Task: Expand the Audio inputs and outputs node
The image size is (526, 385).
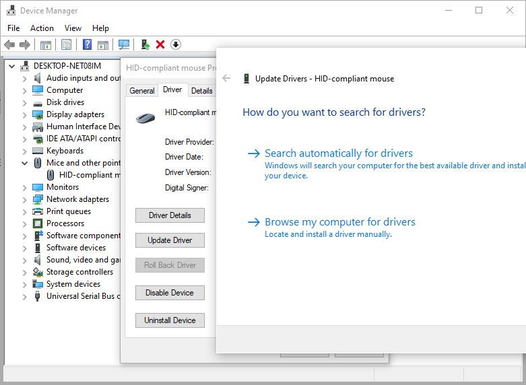Action: 24,79
